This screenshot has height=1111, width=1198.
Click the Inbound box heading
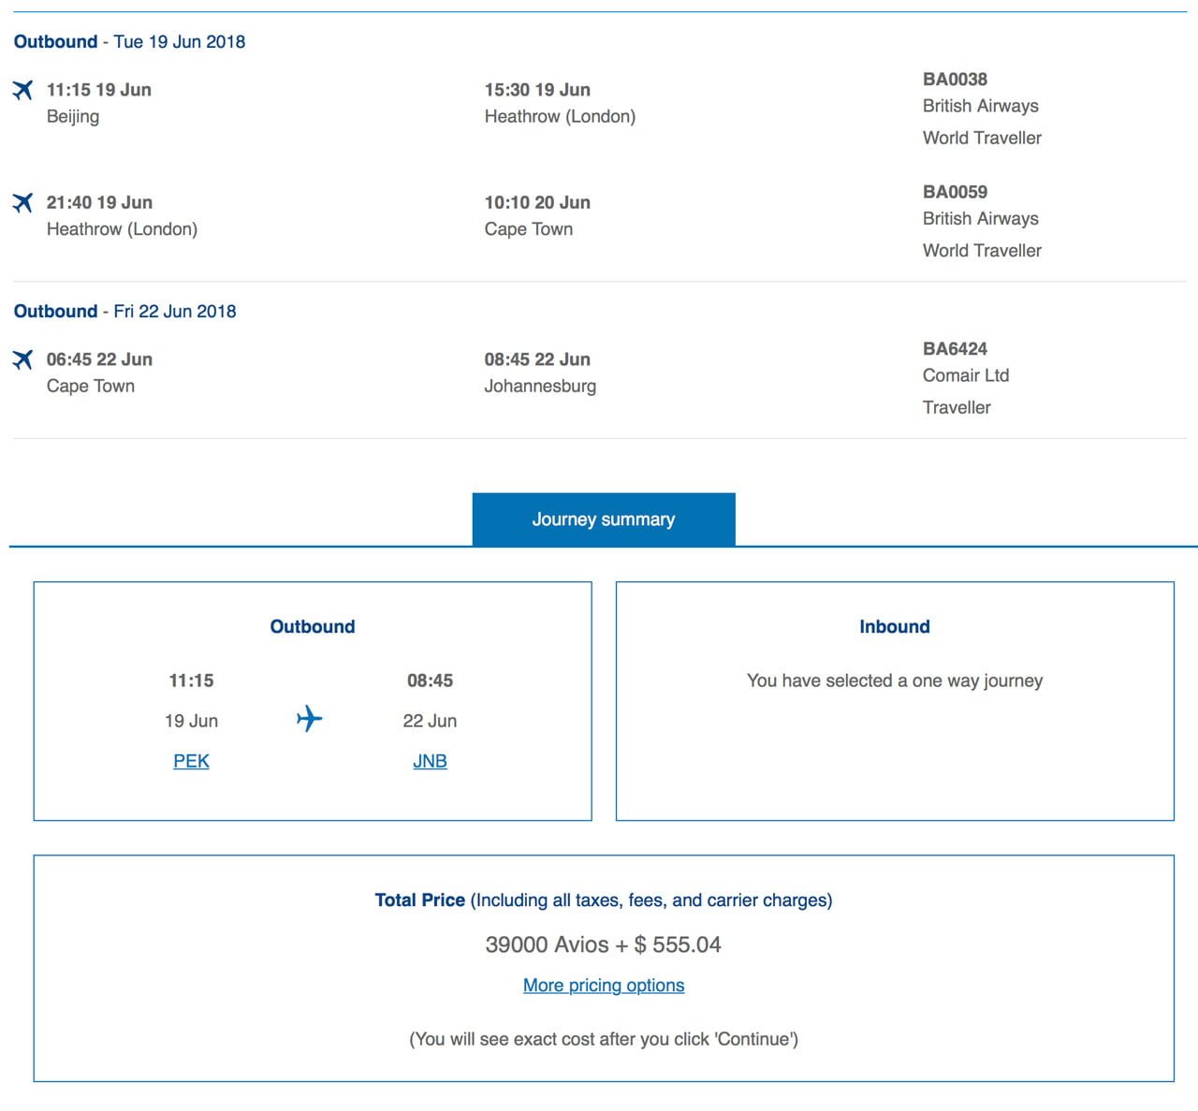point(895,626)
